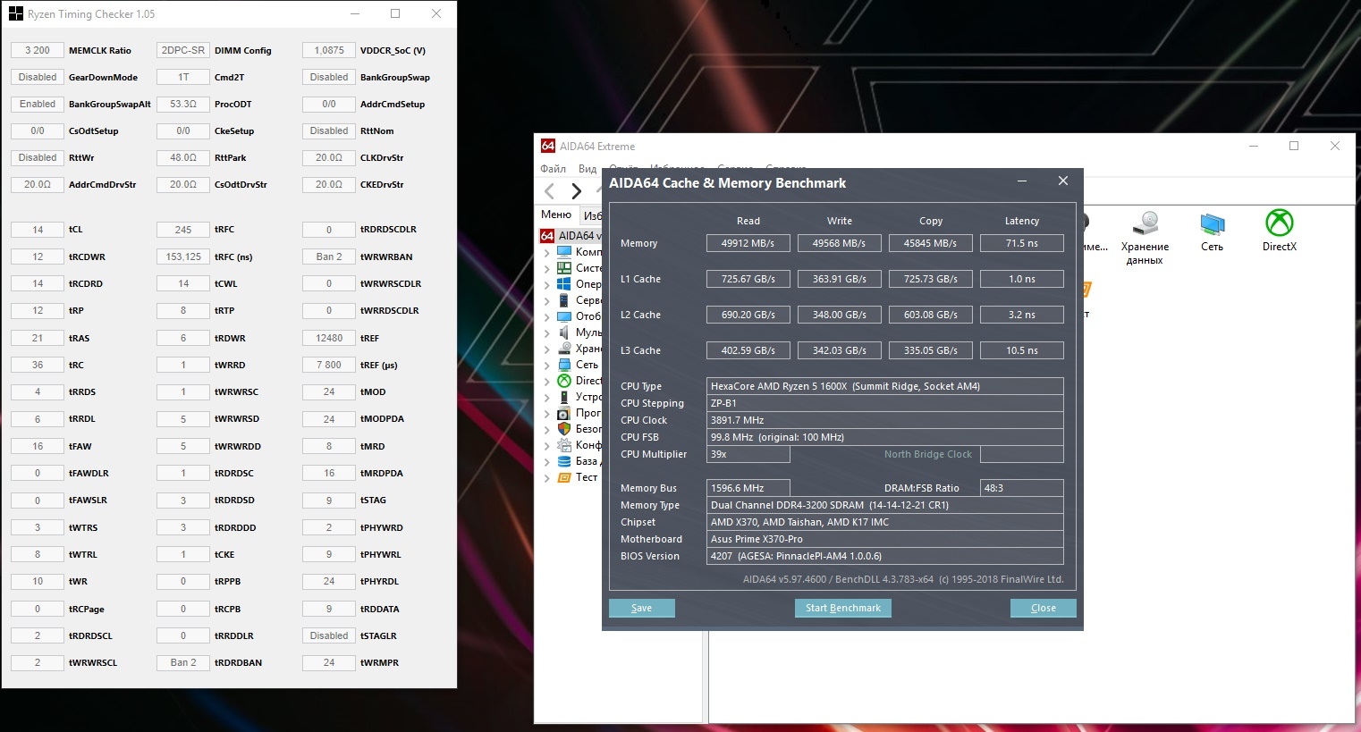
Task: Go back with the AIDA64 left arrow
Action: pos(550,190)
